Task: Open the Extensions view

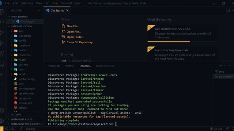Action: [x=1, y=53]
